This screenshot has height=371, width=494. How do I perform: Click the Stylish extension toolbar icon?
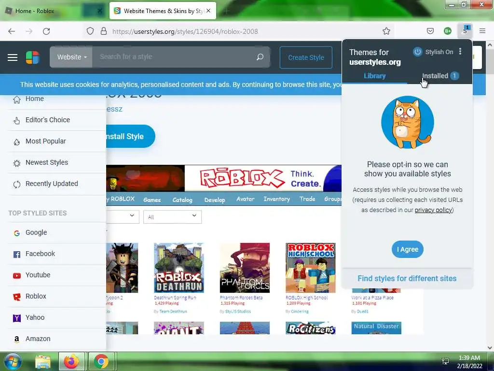[465, 30]
